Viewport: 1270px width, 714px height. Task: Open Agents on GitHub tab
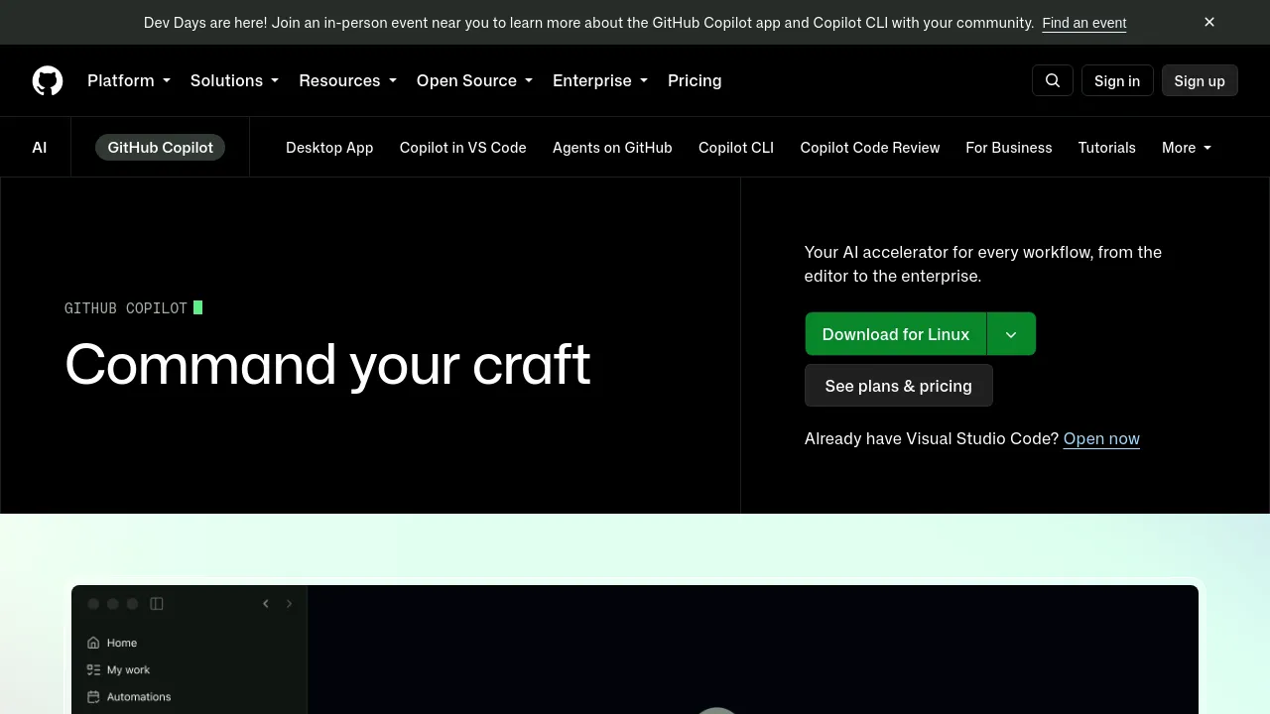612,147
